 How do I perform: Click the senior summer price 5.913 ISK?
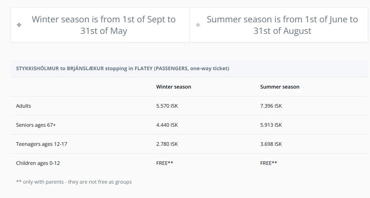click(x=271, y=125)
